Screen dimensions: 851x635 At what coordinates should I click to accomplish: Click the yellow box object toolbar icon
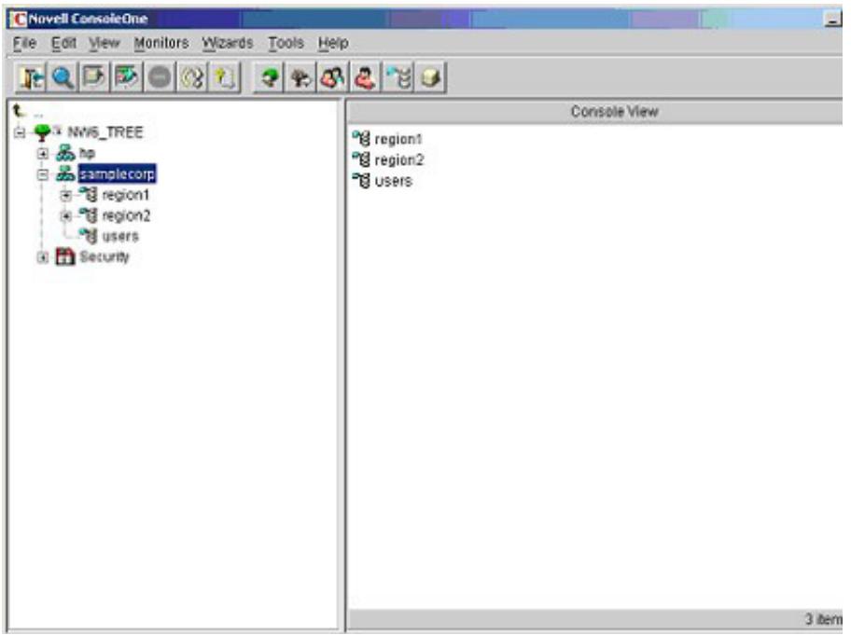(x=431, y=77)
